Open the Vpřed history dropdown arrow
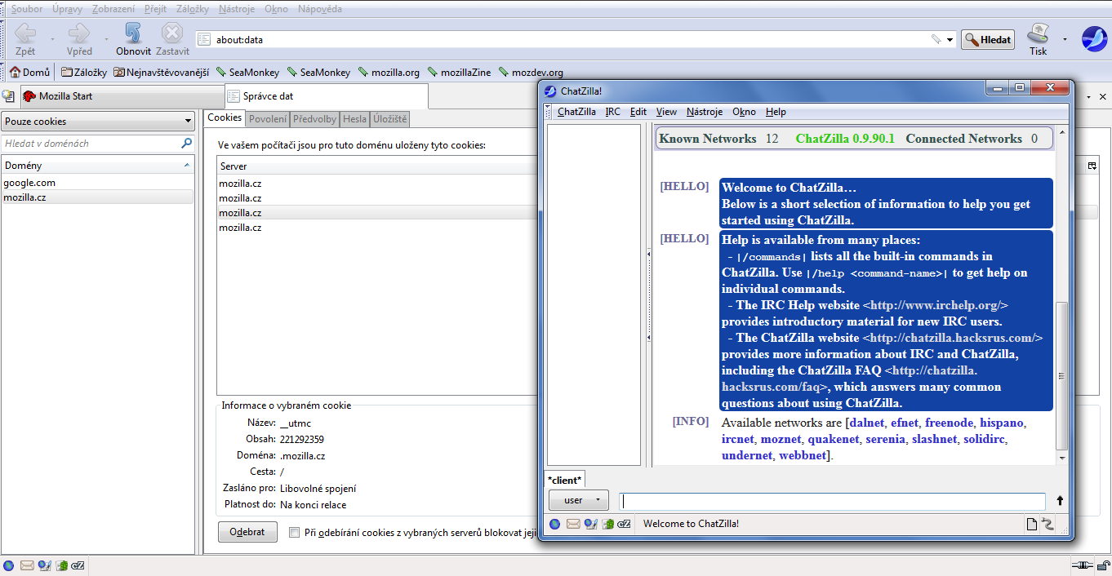The height and width of the screenshot is (576, 1112). pos(106,39)
